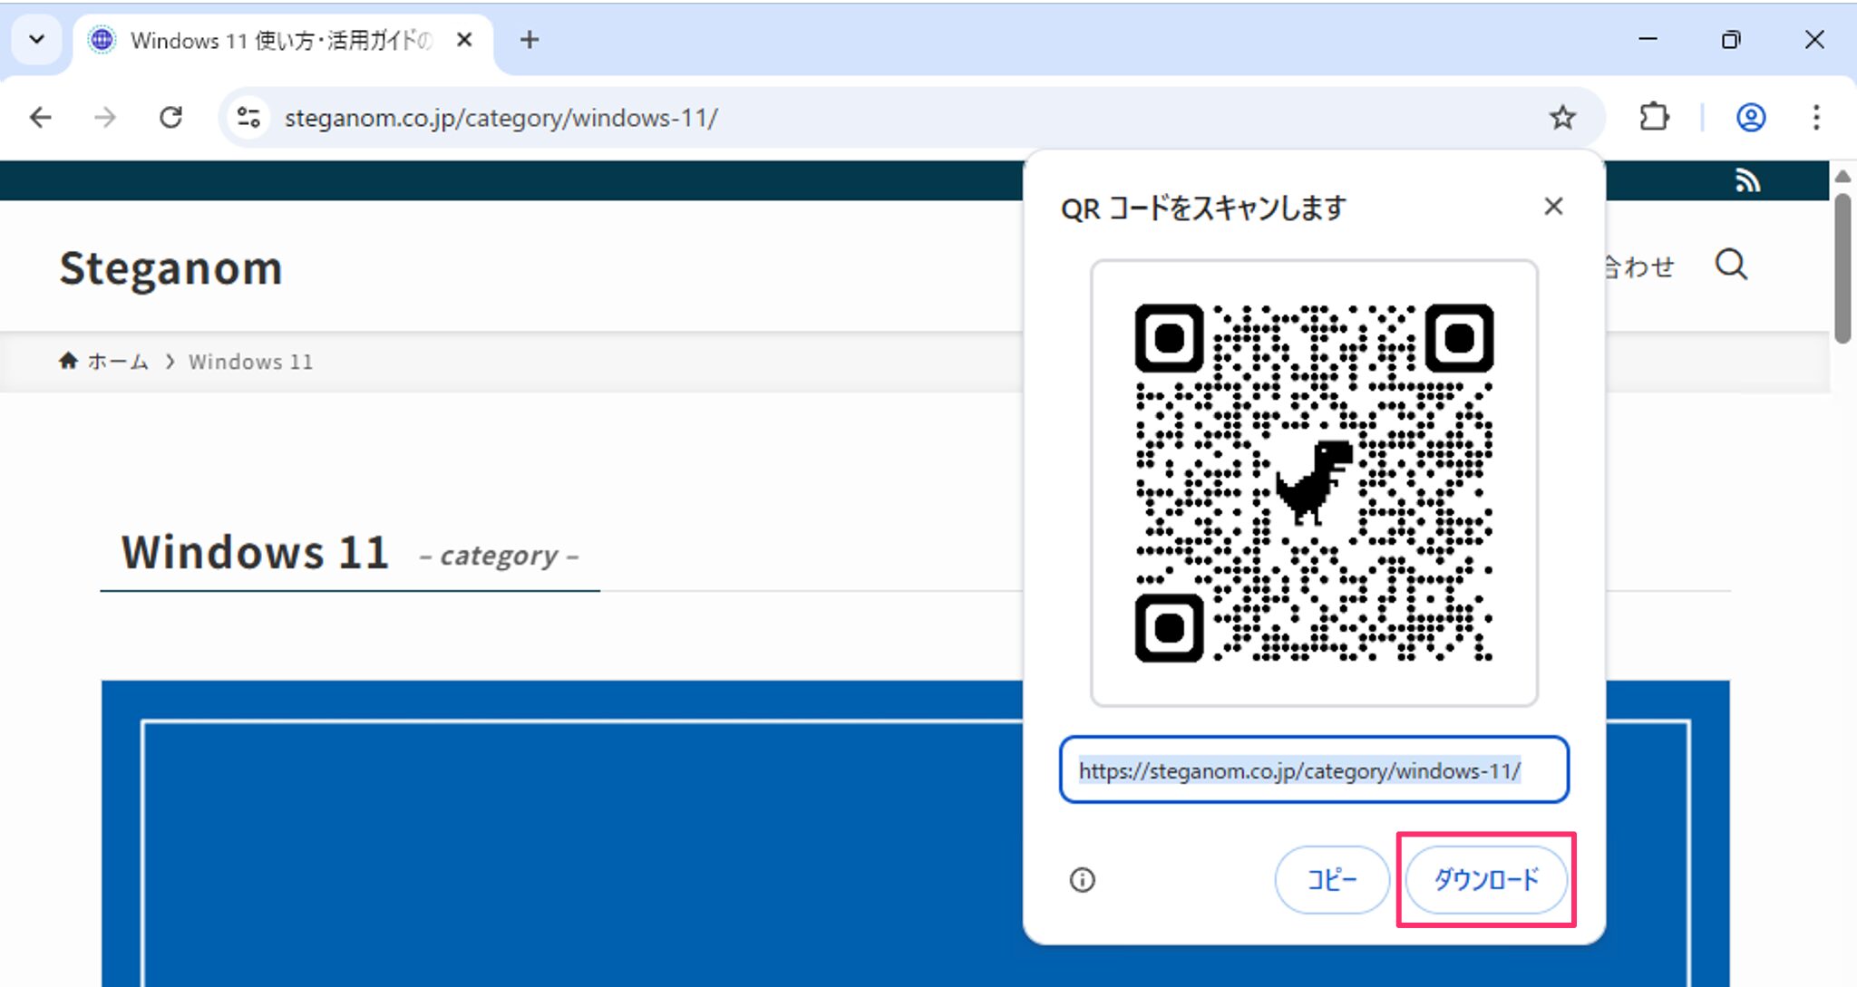
Task: Open the Chrome extensions puzzle icon
Action: pos(1654,117)
